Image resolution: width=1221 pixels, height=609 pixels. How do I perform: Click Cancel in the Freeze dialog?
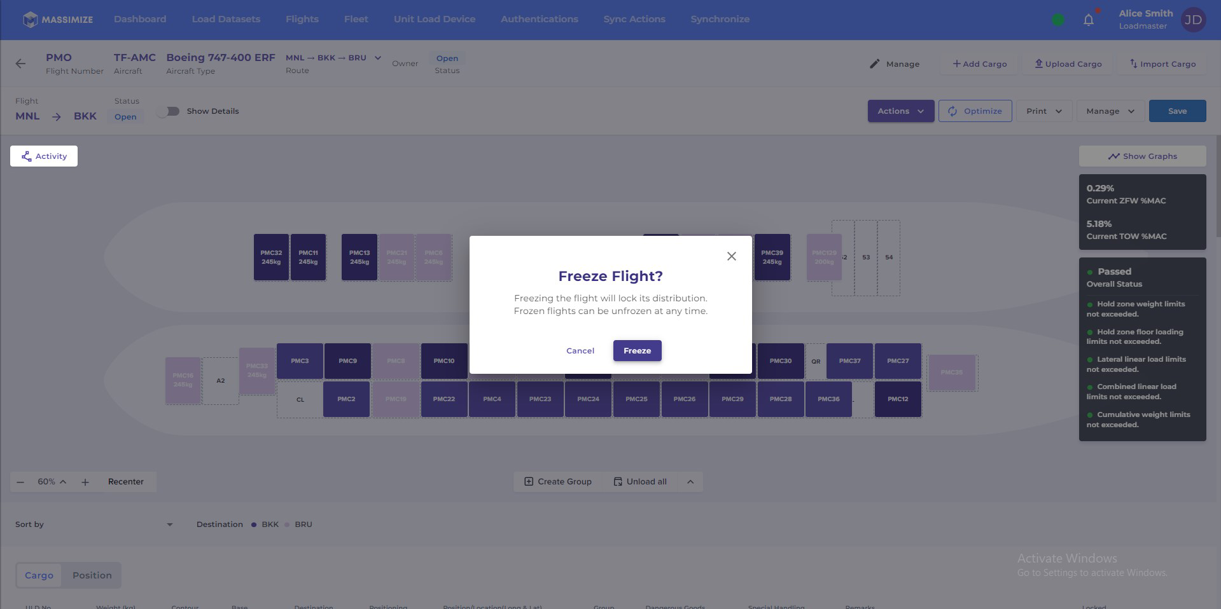pyautogui.click(x=580, y=351)
